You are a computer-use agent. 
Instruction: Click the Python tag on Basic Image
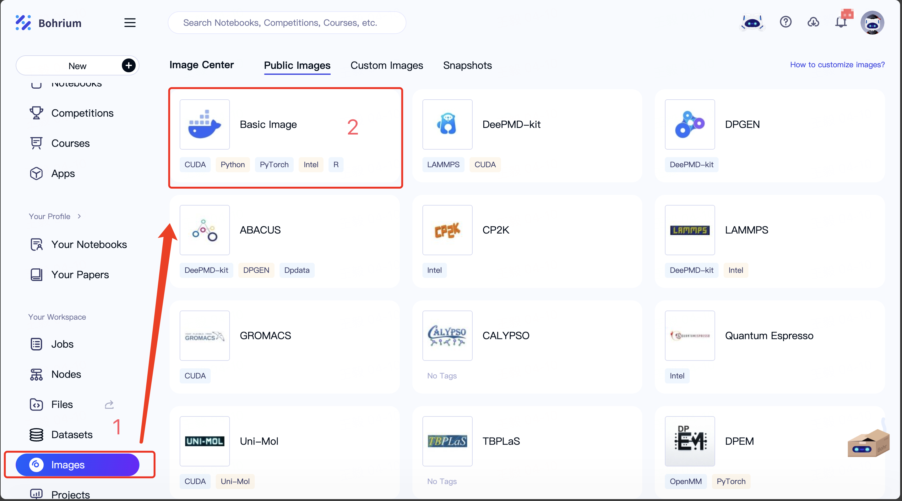point(232,165)
